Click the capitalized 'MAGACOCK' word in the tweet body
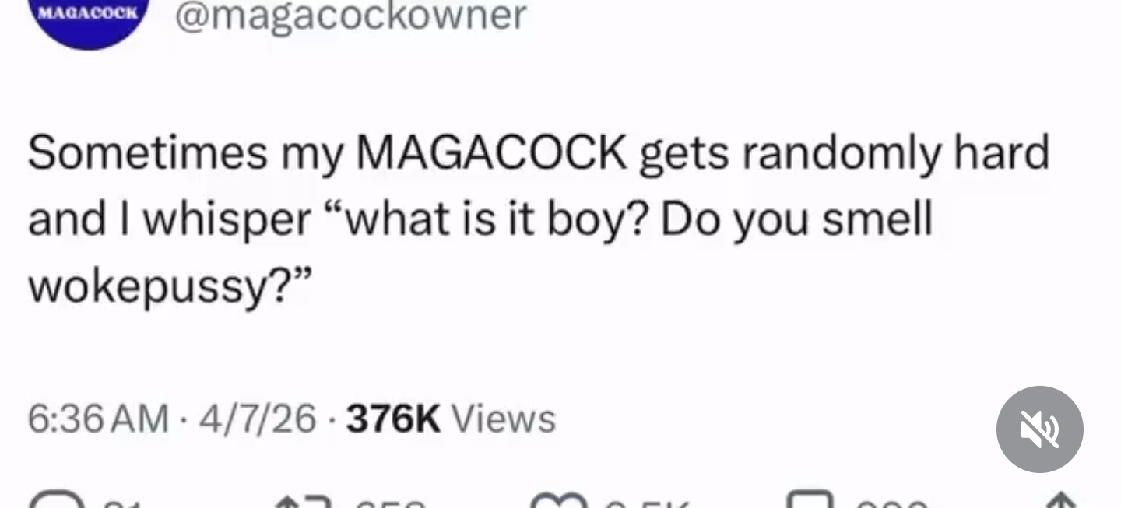This screenshot has width=1121, height=508. (x=491, y=152)
